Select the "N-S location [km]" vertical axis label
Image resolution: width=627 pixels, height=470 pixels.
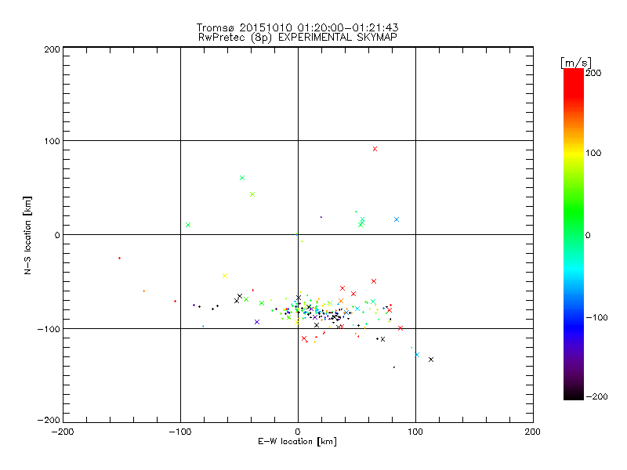pyautogui.click(x=27, y=236)
